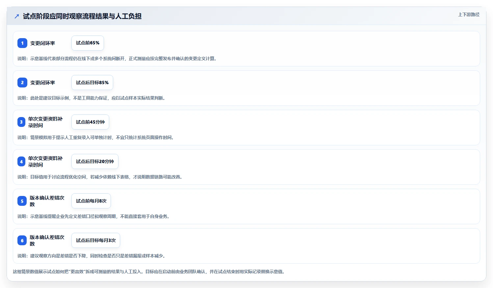This screenshot has height=288, width=493.
Task: Select the 试点后目标每月3次 value chip
Action: pyautogui.click(x=96, y=240)
